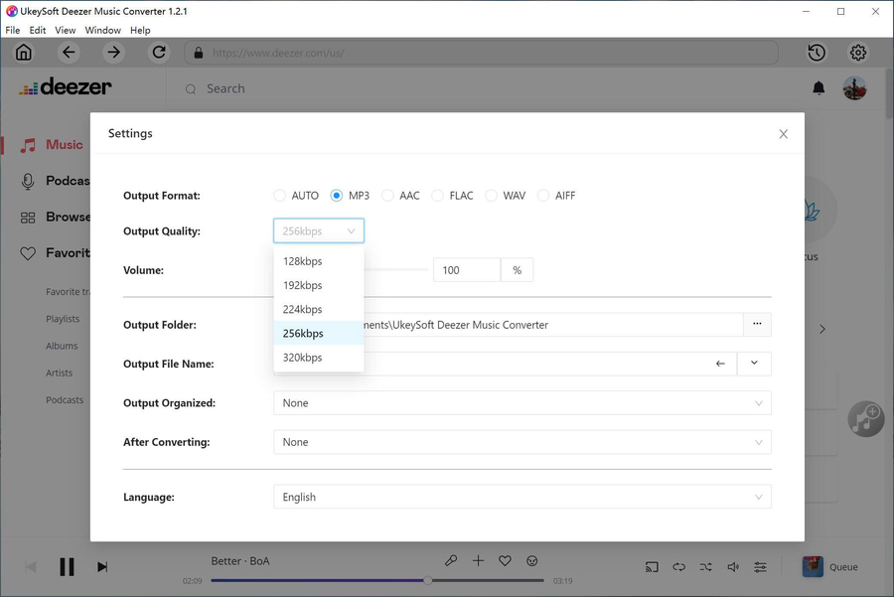894x597 pixels.
Task: Click the volume percentage input field
Action: (x=466, y=270)
